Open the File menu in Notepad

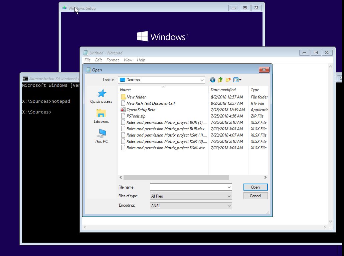click(x=87, y=60)
